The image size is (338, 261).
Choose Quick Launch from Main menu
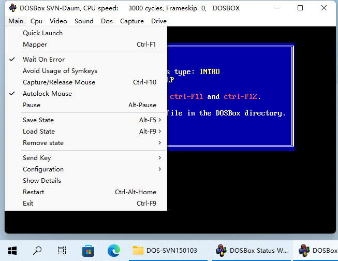[x=86, y=33]
